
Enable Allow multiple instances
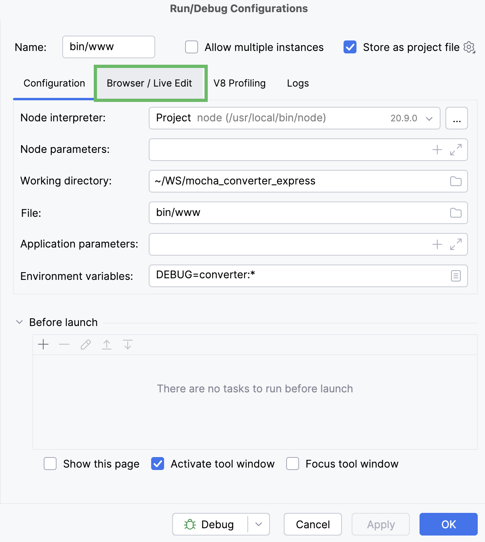click(191, 47)
